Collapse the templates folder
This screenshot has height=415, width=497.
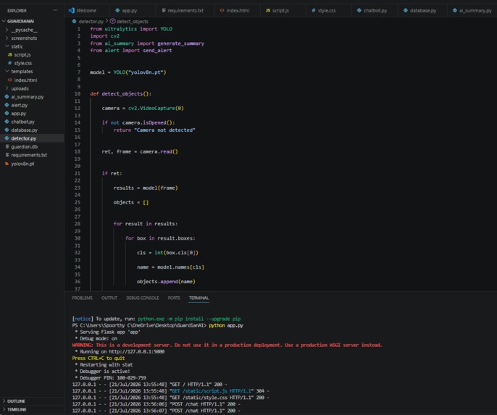click(7, 72)
